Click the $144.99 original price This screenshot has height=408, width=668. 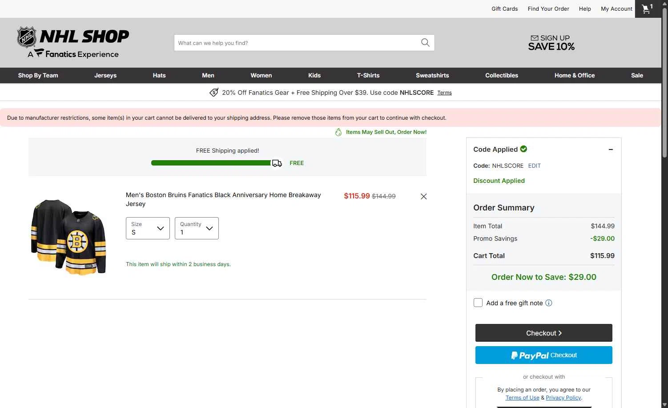(384, 196)
